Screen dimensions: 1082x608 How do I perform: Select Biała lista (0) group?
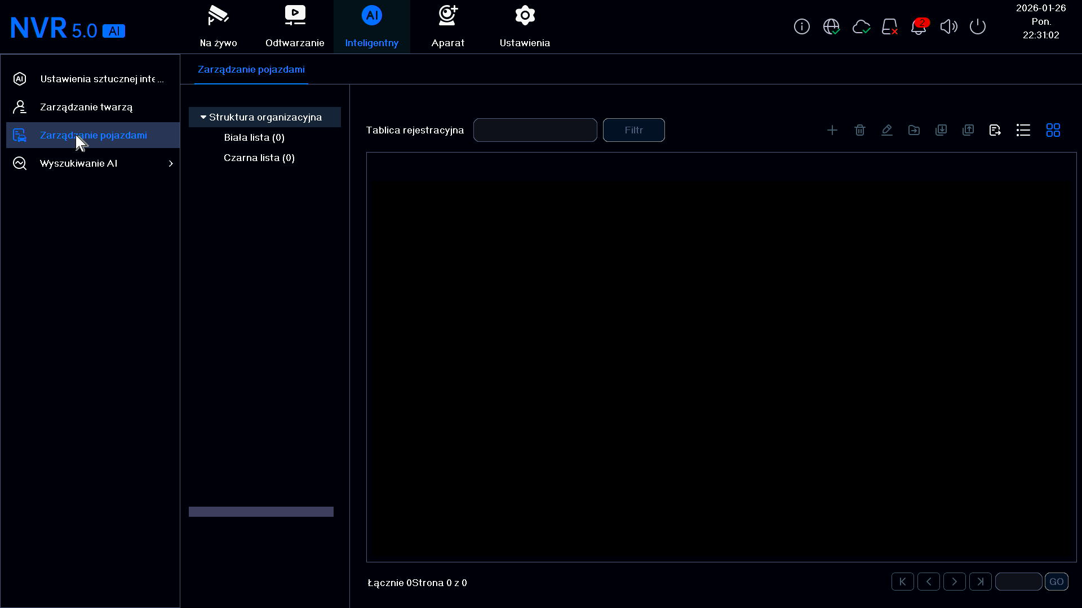pyautogui.click(x=254, y=137)
